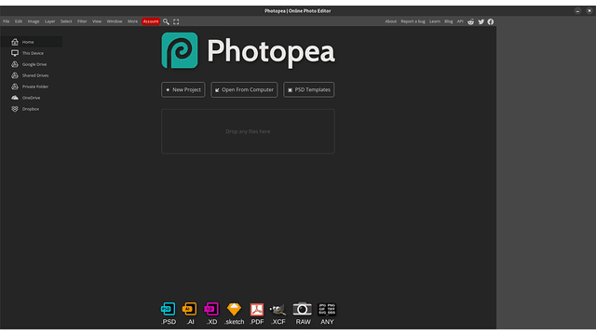Click the magnifier search icon in menu bar
The height and width of the screenshot is (335, 596).
coord(166,21)
